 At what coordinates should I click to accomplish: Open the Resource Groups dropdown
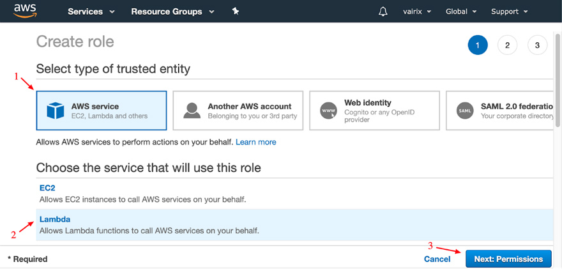(172, 12)
